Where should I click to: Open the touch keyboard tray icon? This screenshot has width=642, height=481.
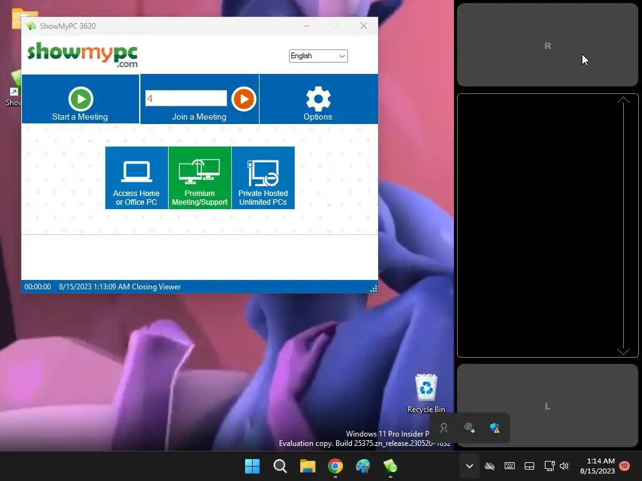tap(510, 466)
